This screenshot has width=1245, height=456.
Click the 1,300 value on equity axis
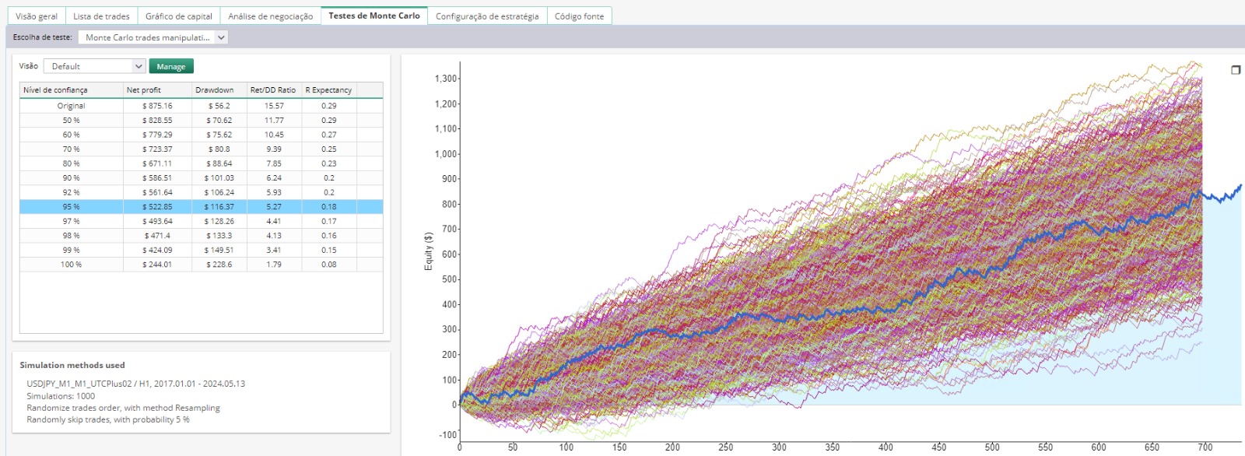446,79
